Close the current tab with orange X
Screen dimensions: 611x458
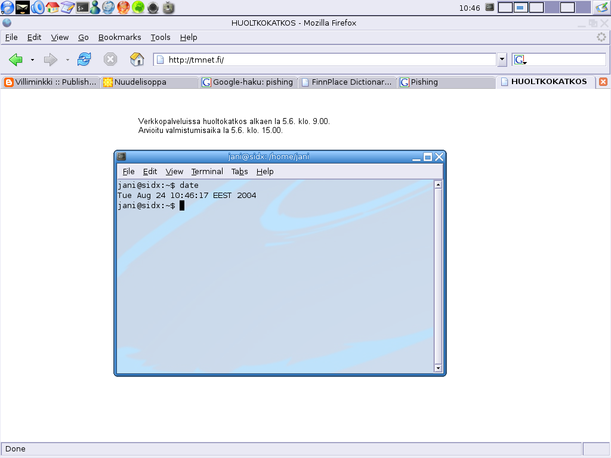pyautogui.click(x=603, y=82)
